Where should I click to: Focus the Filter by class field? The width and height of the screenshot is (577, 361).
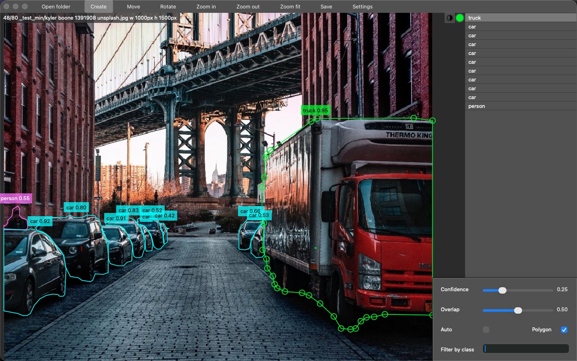pos(526,349)
